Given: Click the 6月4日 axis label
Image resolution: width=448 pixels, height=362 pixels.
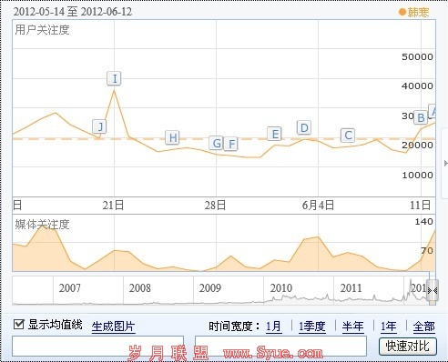Looking at the screenshot, I should 318,206.
